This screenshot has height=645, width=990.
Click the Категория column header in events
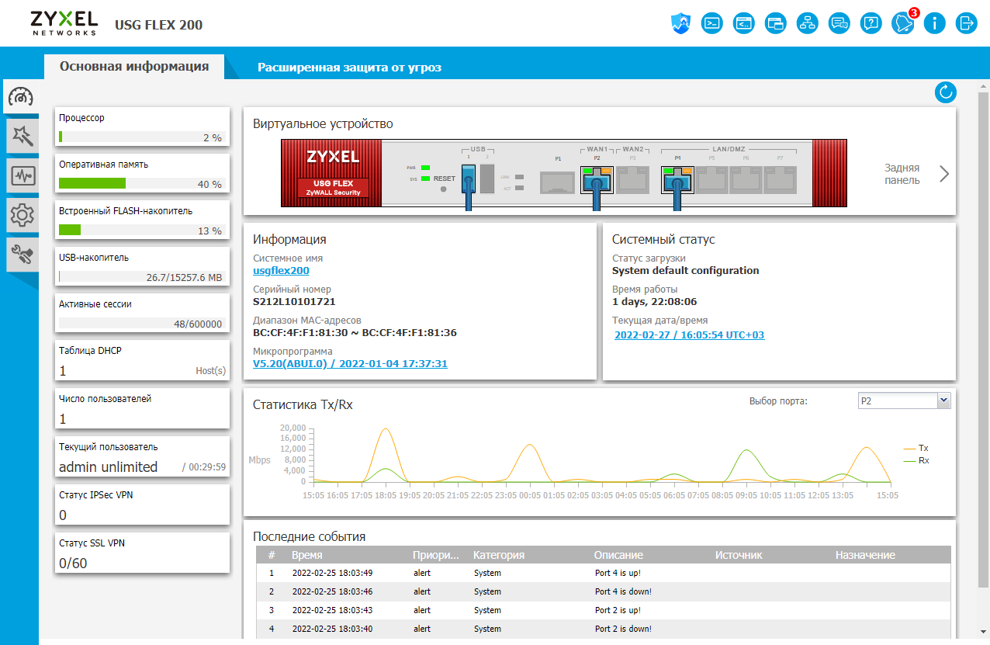pyautogui.click(x=499, y=555)
